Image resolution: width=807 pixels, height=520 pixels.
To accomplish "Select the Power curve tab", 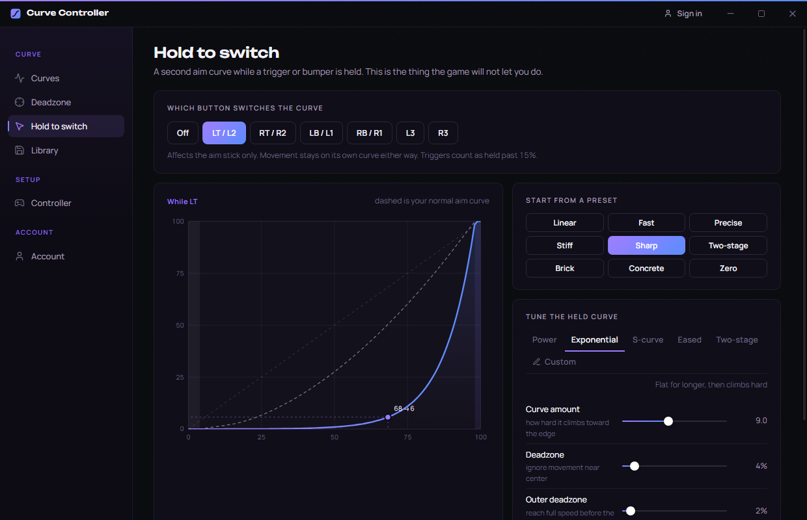I will coord(544,339).
